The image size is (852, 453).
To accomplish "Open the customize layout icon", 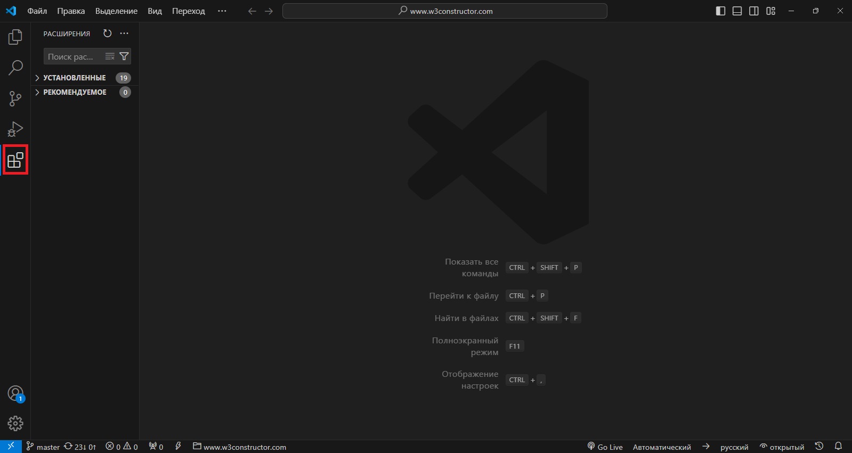I will 771,11.
